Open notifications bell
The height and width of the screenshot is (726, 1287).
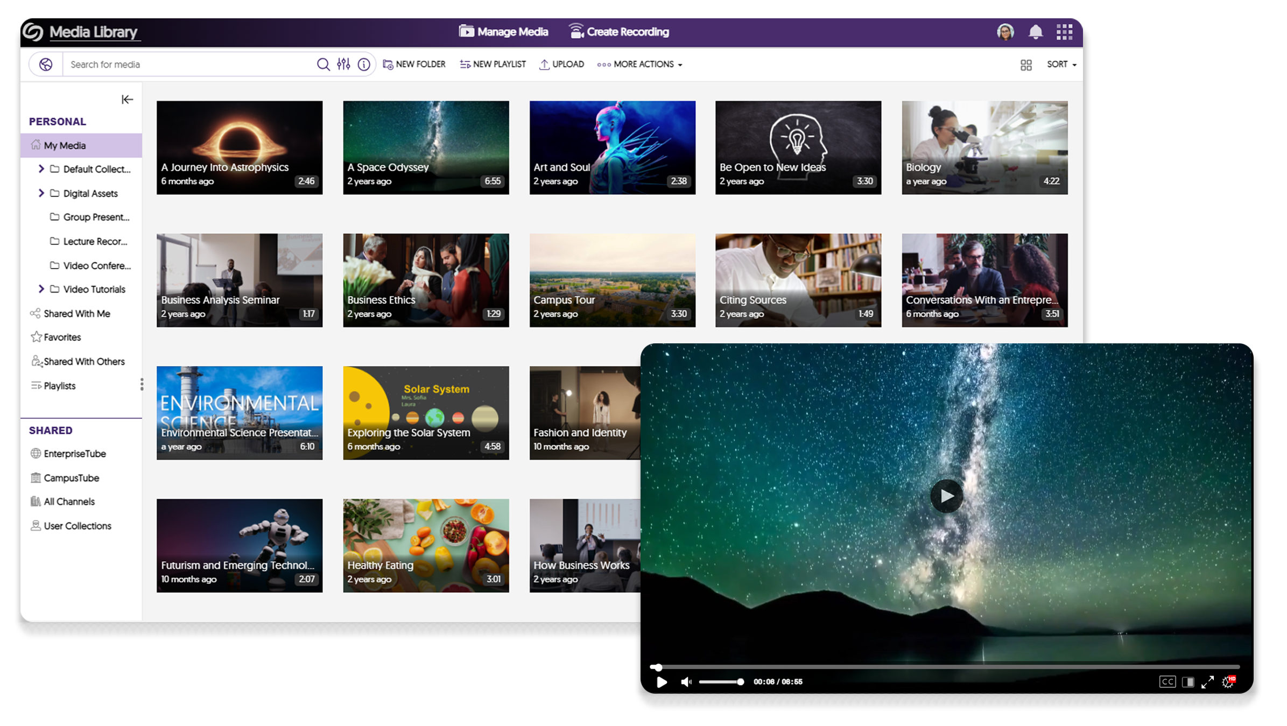point(1034,32)
